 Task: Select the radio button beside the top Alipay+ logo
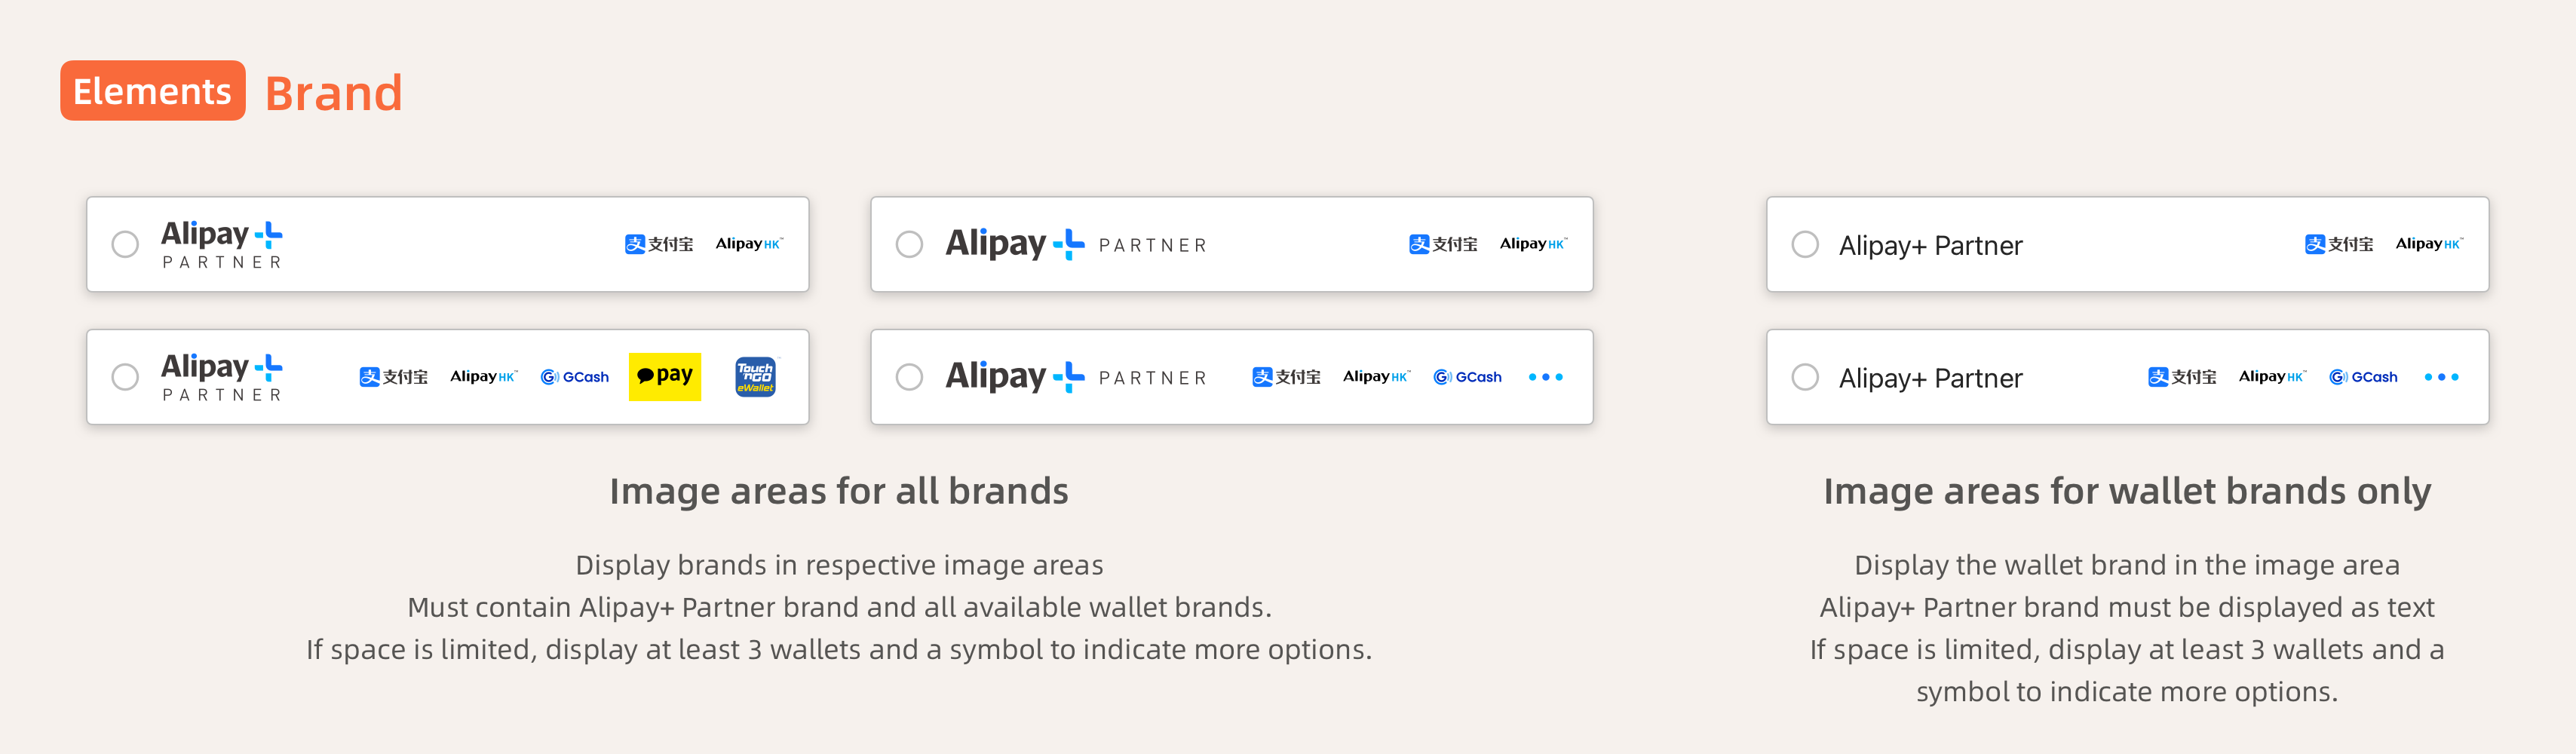click(124, 243)
